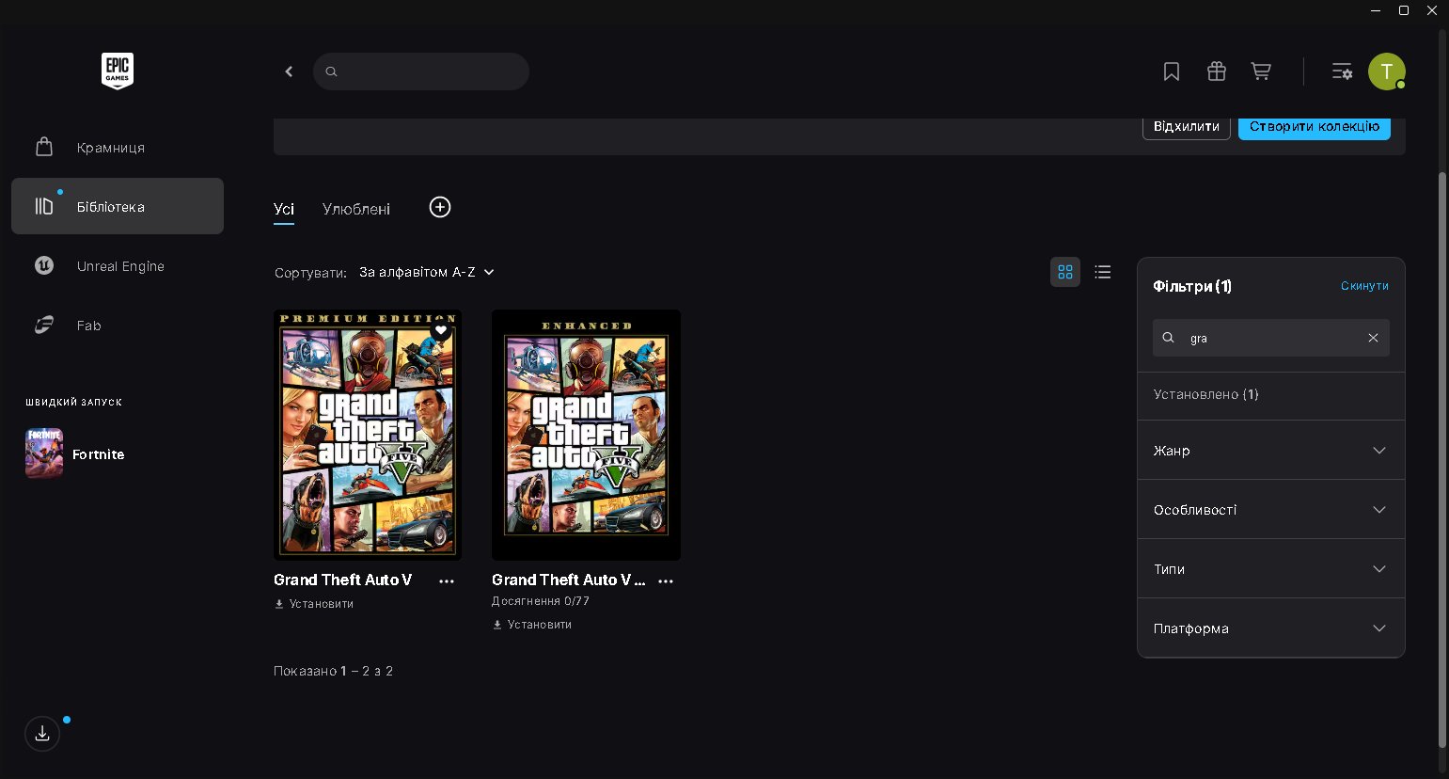Click Досягнення 0/77 text
Image resolution: width=1449 pixels, height=779 pixels.
point(541,601)
